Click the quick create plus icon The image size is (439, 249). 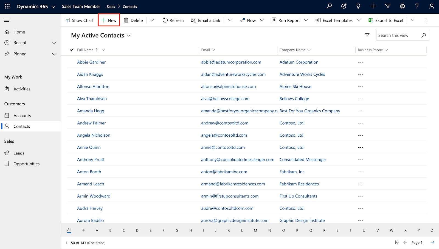[373, 6]
